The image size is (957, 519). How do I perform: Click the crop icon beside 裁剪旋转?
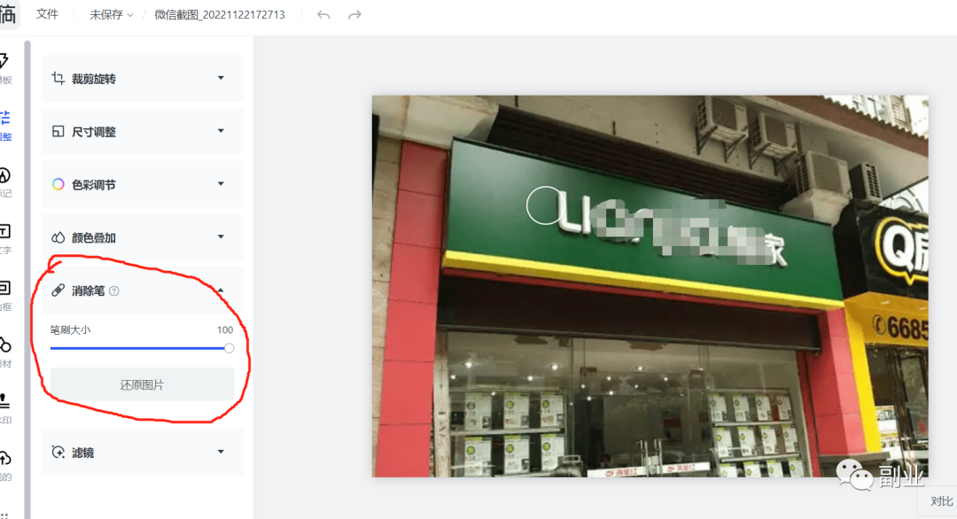pyautogui.click(x=58, y=78)
